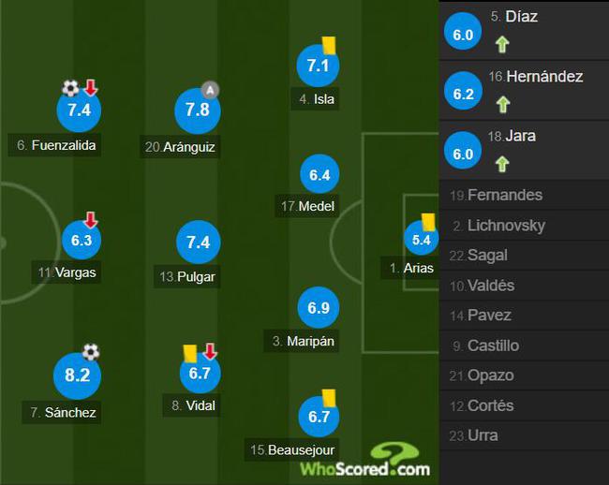Click the green sub-in arrow under Díaz
609x485 pixels.
click(x=502, y=44)
